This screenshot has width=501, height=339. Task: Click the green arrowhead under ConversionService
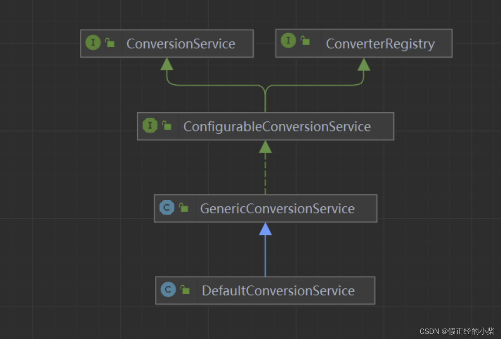tap(167, 64)
